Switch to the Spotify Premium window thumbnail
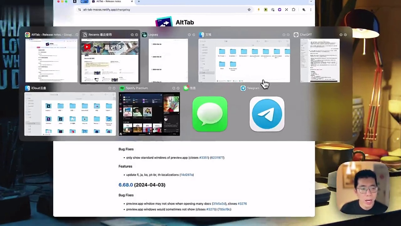The image size is (401, 226). [x=149, y=114]
